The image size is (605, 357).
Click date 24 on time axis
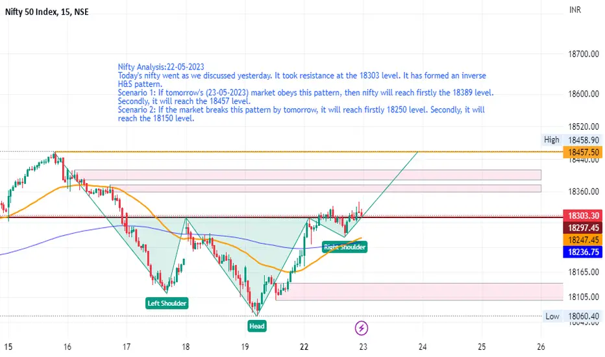tap(423, 347)
